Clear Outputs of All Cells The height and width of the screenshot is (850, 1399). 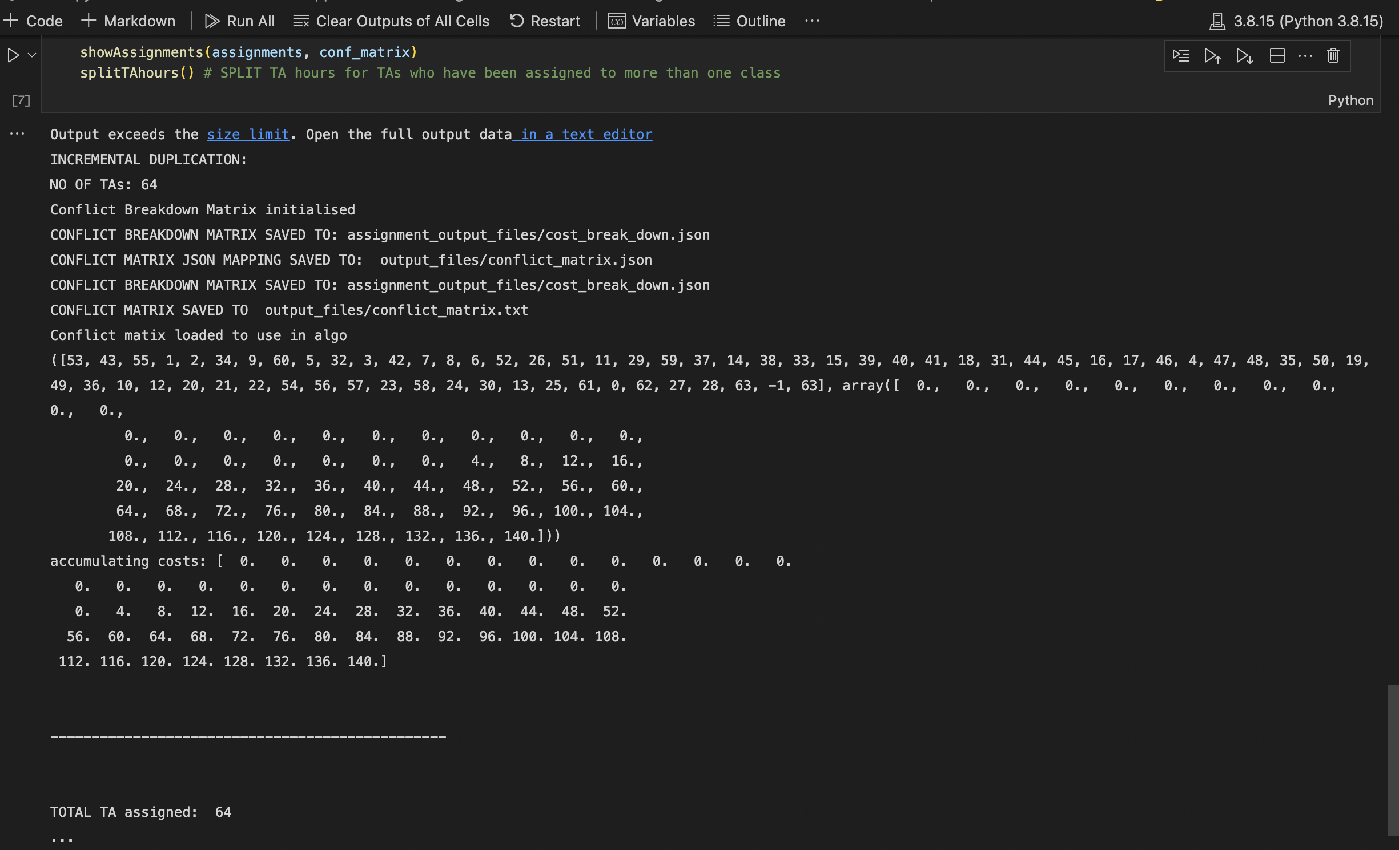click(391, 21)
